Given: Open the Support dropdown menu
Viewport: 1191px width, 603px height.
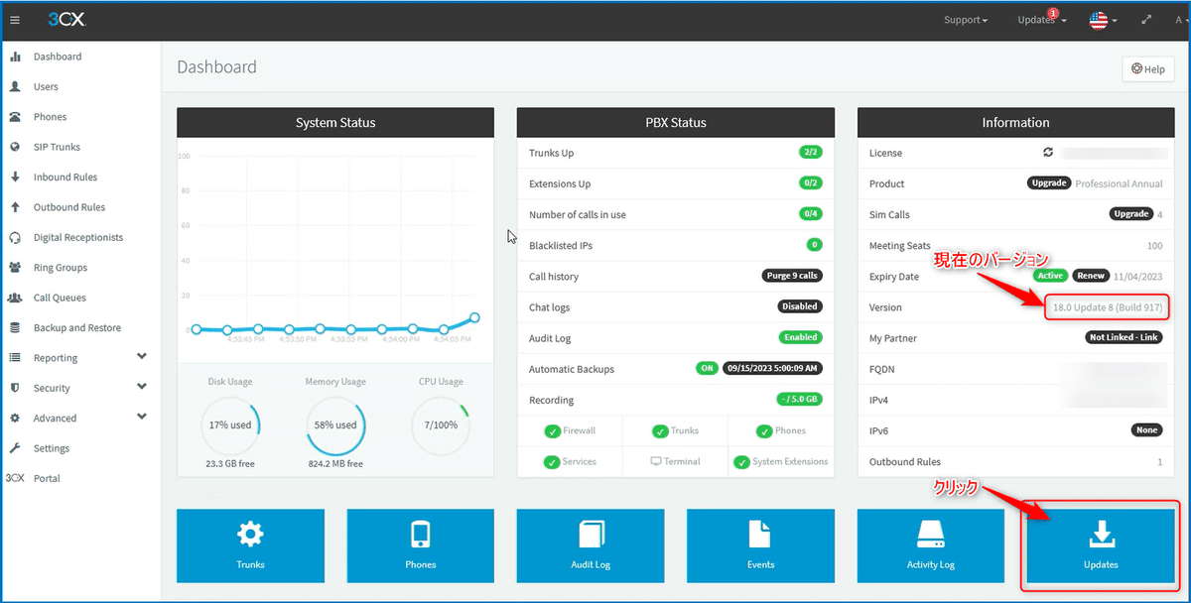Looking at the screenshot, I should tap(966, 20).
